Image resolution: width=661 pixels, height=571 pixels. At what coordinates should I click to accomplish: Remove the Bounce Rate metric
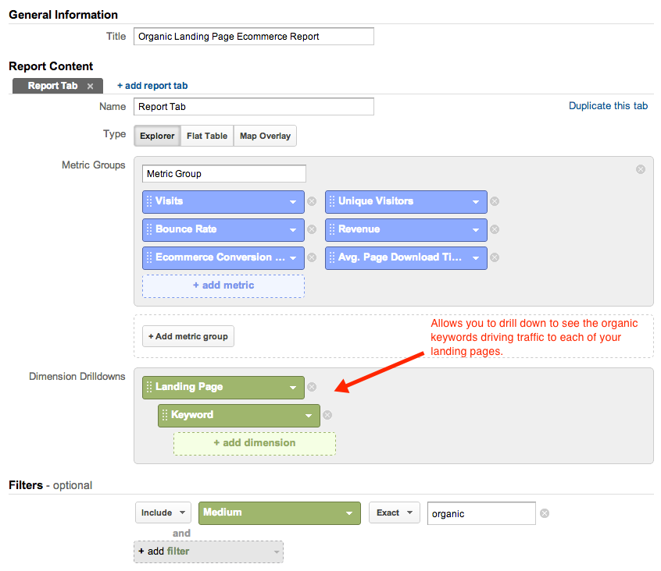tap(312, 229)
